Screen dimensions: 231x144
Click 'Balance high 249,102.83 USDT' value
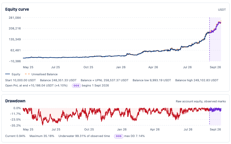(x=197, y=80)
